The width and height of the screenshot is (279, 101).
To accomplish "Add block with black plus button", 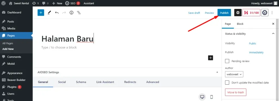I will (211, 58).
